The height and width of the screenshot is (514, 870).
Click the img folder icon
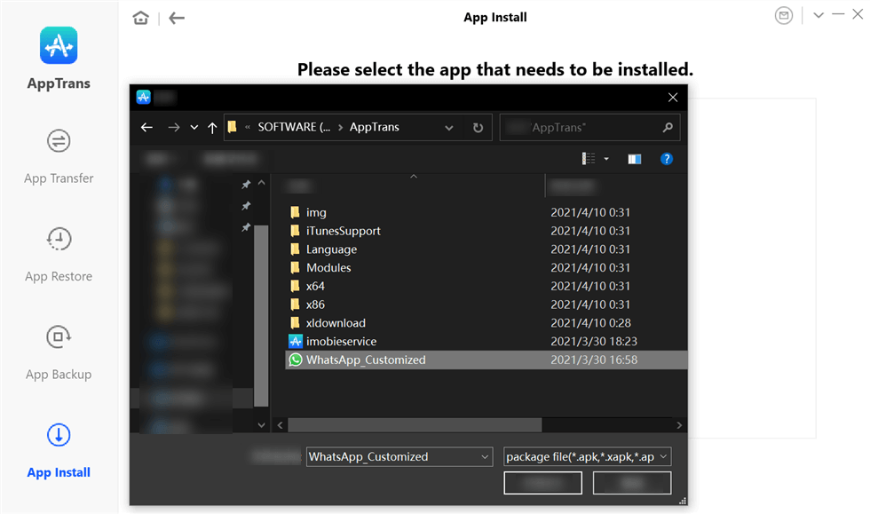tap(295, 212)
